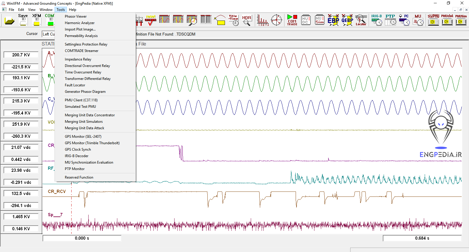469x252 pixels.
Task: Open the Window menu
Action: click(x=46, y=10)
